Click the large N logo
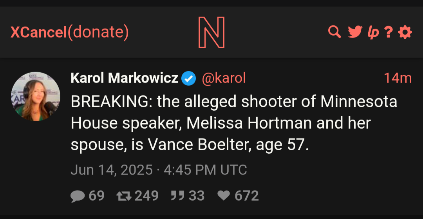This screenshot has height=219, width=423. tap(211, 32)
